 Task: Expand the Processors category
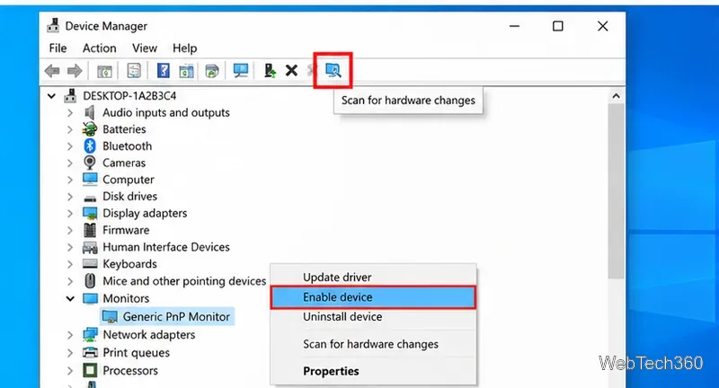pos(70,371)
